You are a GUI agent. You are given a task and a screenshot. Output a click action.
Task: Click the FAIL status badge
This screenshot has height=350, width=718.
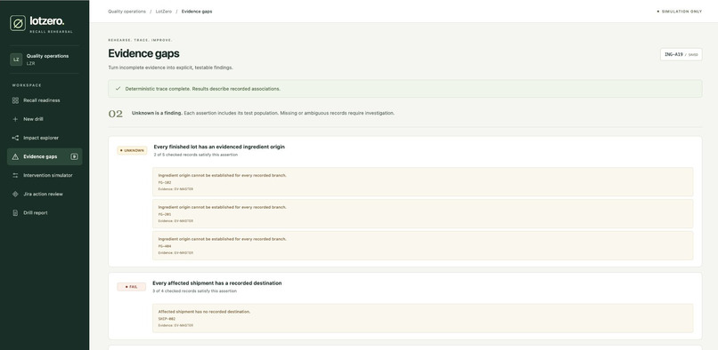coord(132,287)
